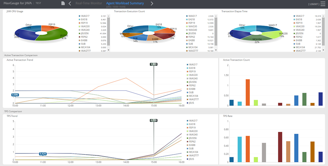Click down arrow on Transaction Elapse Time legend
This screenshot has height=166, width=328.
point(323,50)
